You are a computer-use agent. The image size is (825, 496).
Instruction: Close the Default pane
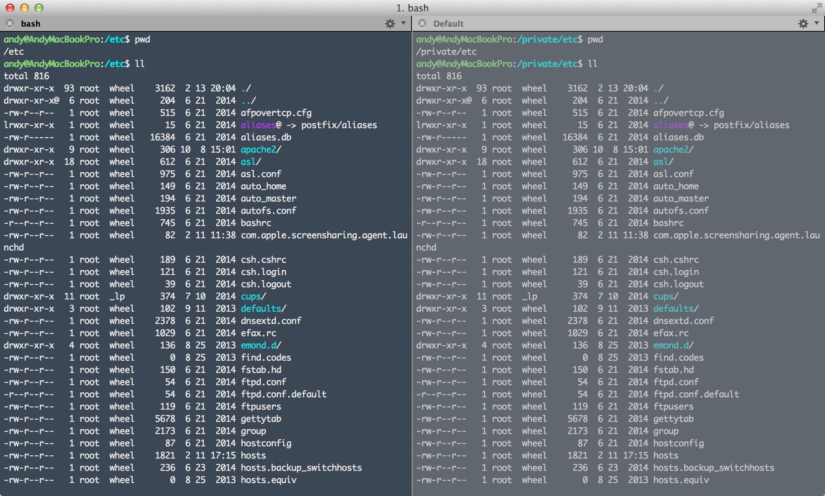[422, 24]
